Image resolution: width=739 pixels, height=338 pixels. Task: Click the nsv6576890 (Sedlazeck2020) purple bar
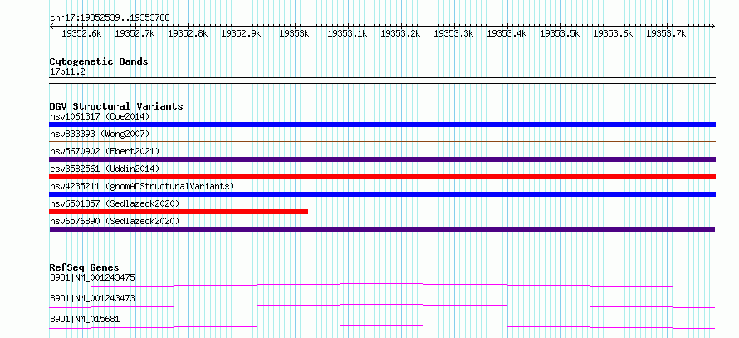point(382,229)
